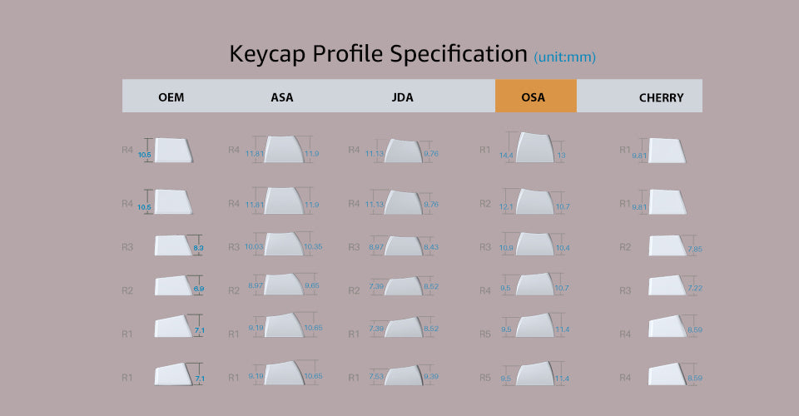Click the blue (unit:mm) label
The width and height of the screenshot is (799, 416).
[564, 57]
